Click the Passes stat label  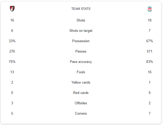[81, 51]
